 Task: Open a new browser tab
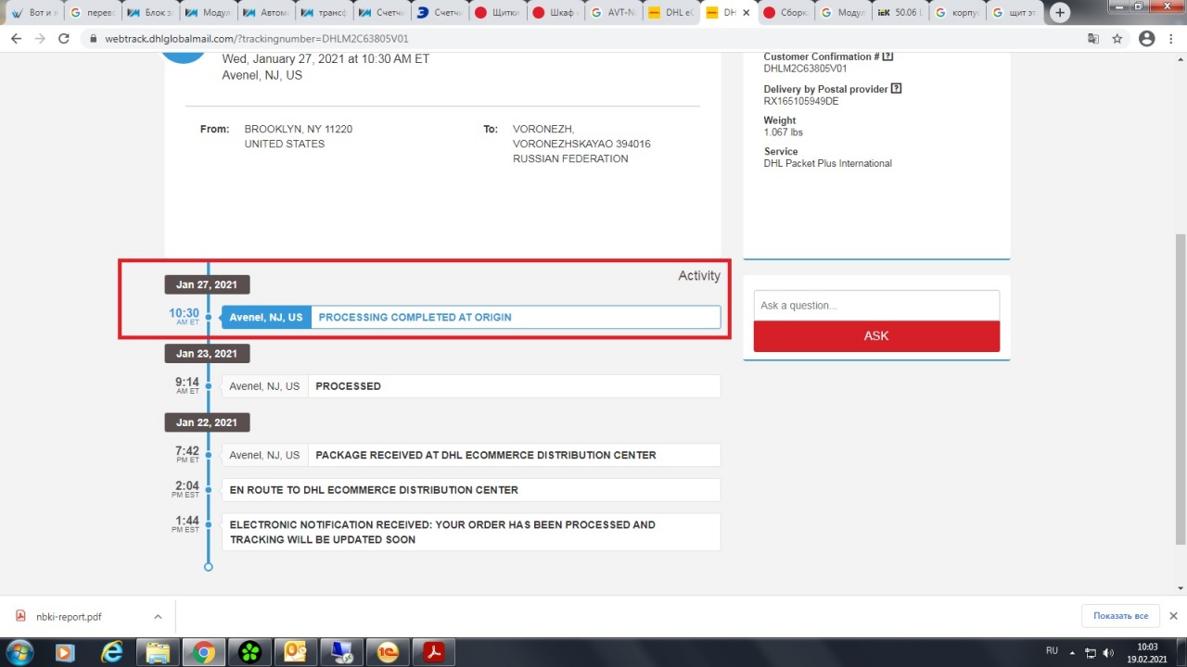click(1060, 13)
